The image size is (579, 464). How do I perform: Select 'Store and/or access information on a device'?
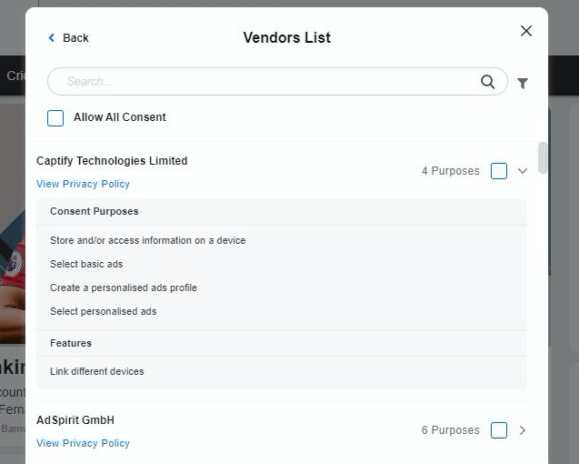(148, 240)
